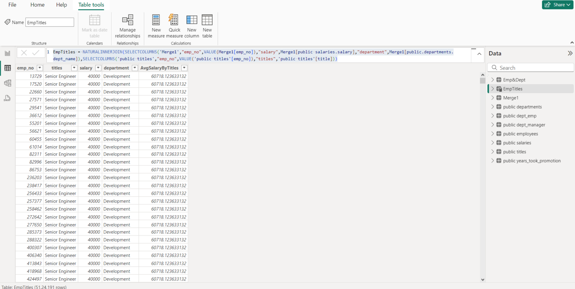Select the Table view icon

(x=7, y=68)
